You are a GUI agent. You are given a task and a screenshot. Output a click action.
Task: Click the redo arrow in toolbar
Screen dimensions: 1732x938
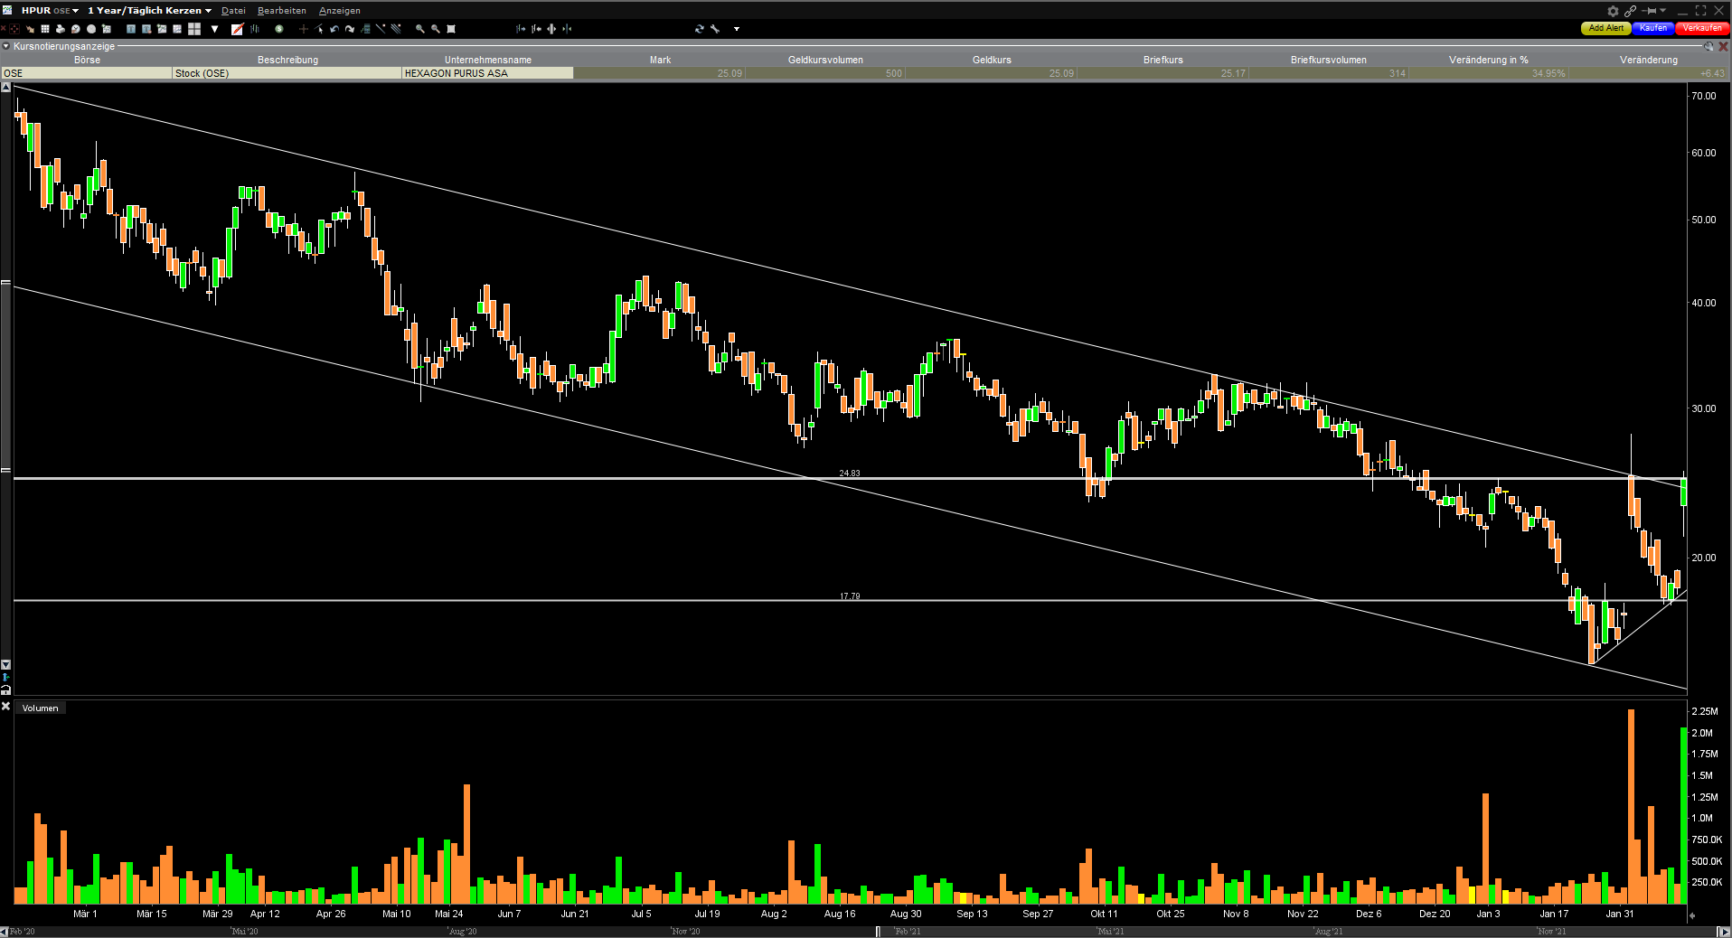point(350,29)
